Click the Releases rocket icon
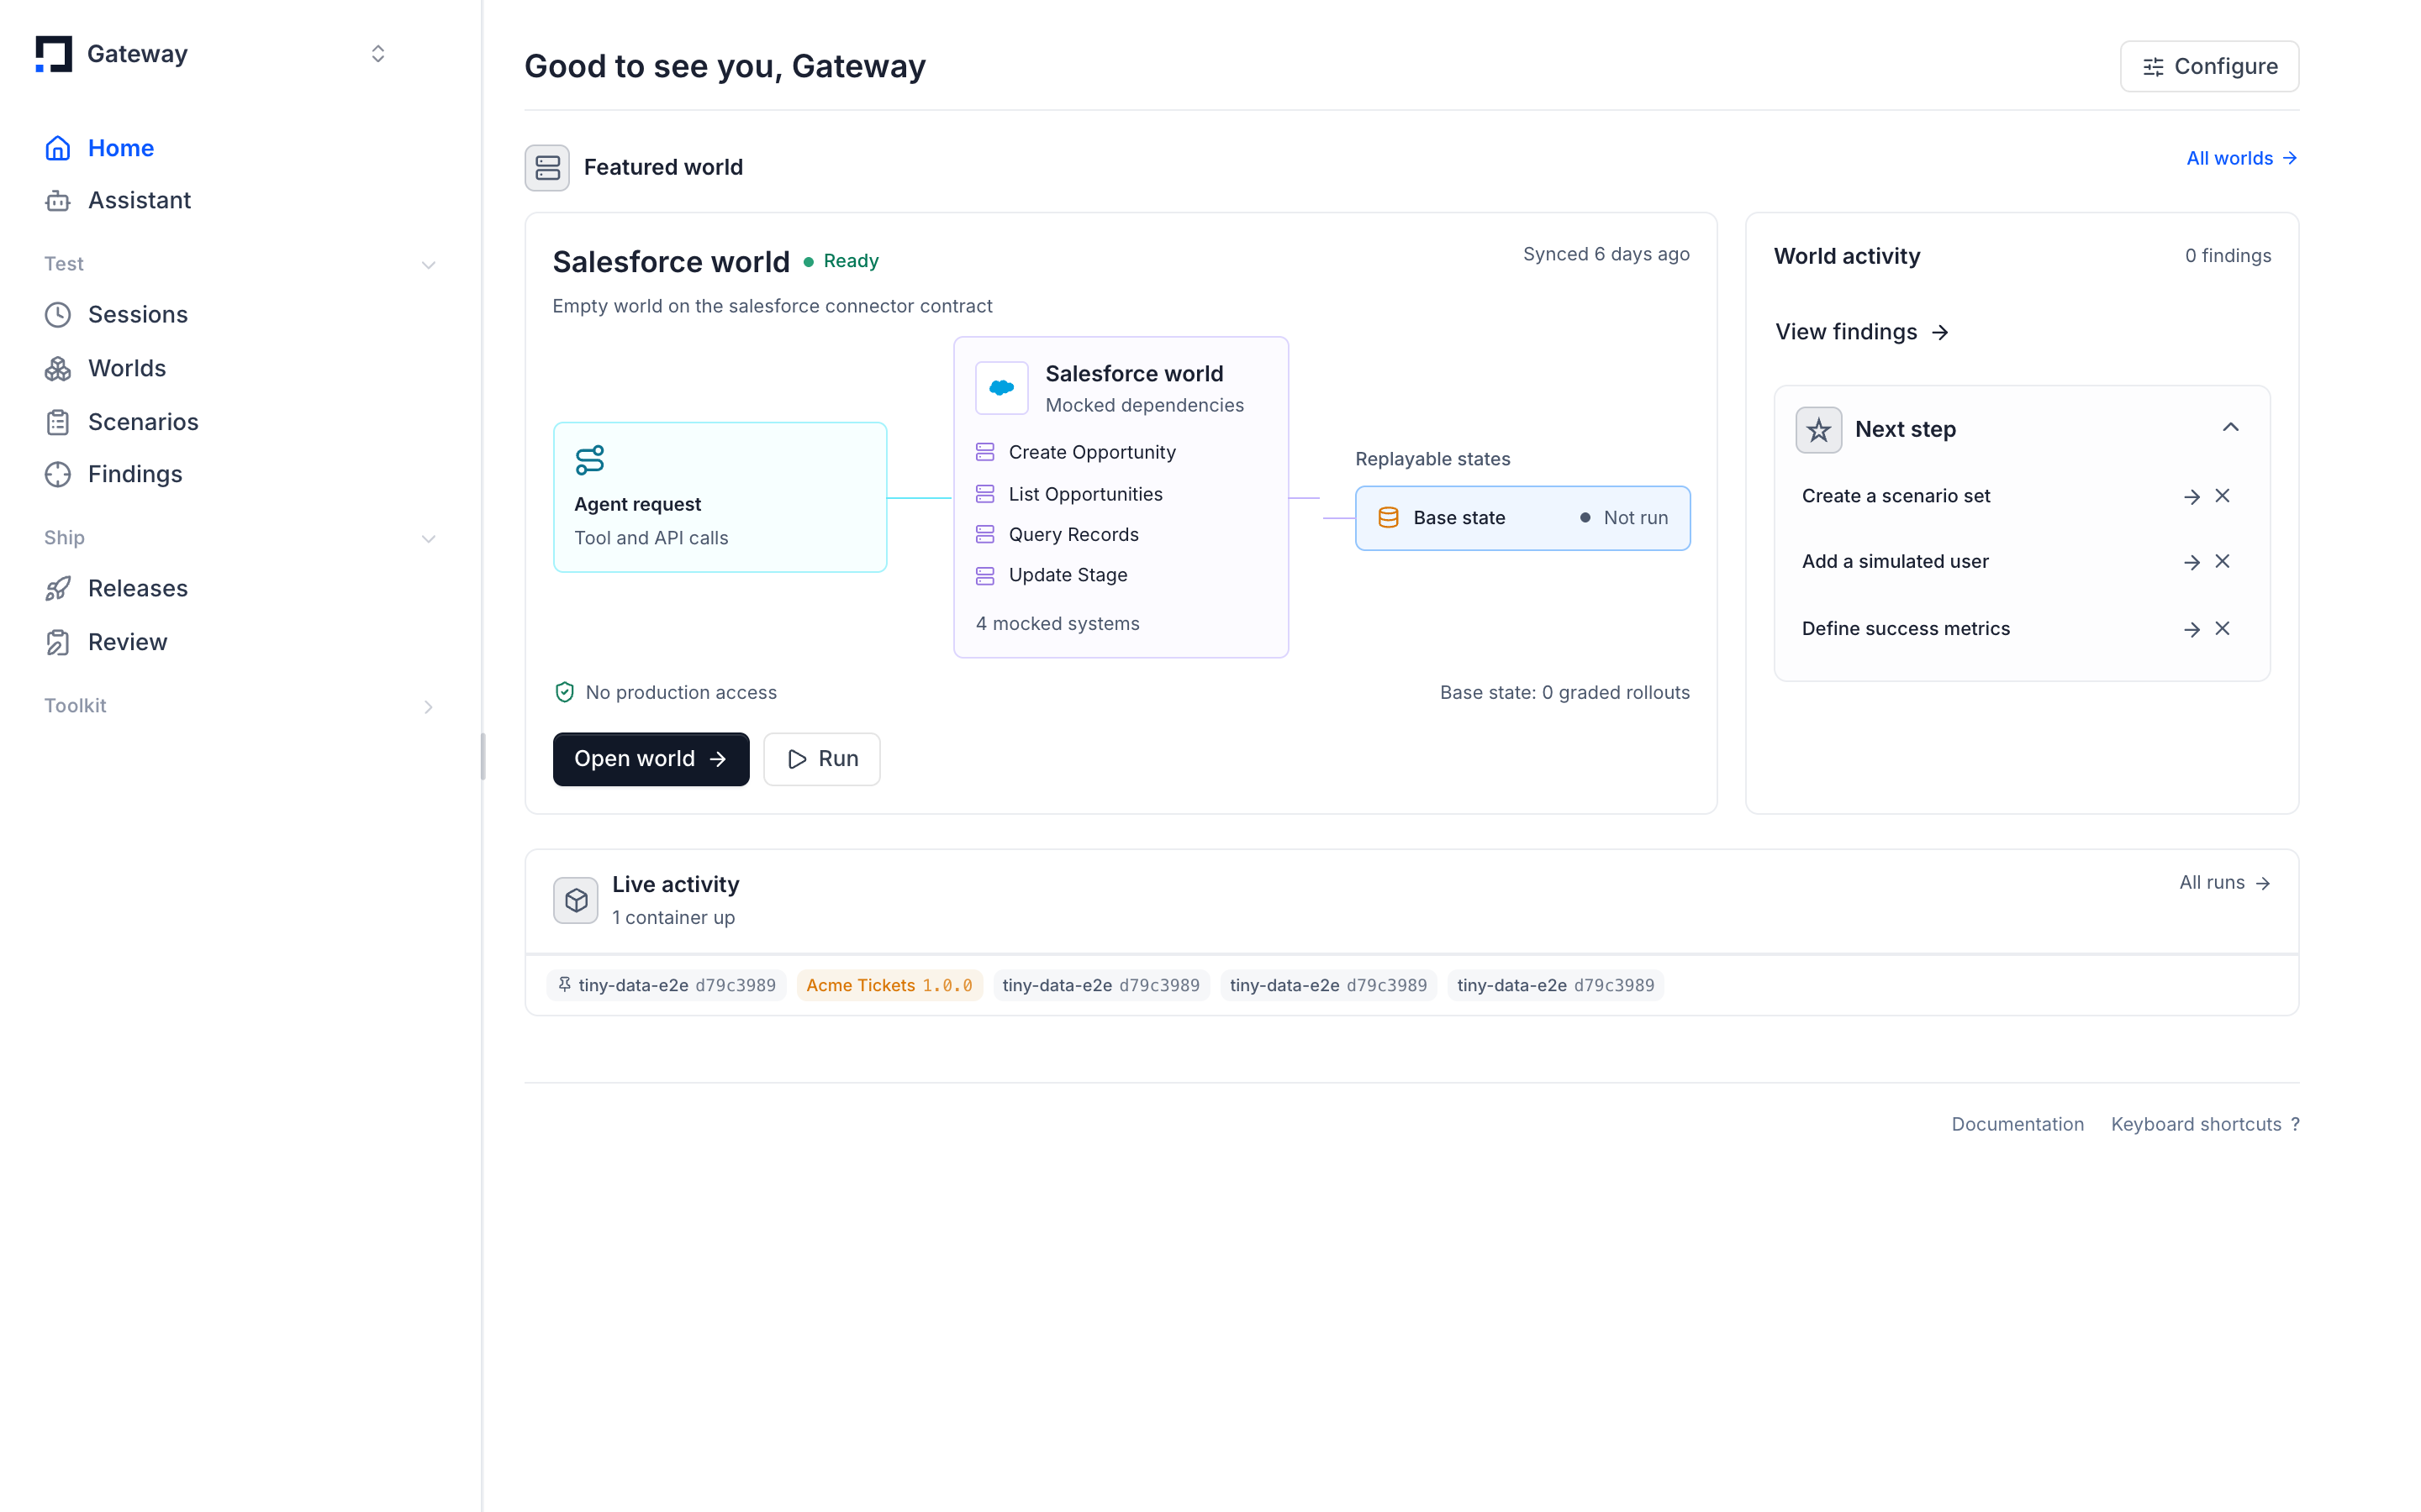The height and width of the screenshot is (1512, 2421). 58,588
